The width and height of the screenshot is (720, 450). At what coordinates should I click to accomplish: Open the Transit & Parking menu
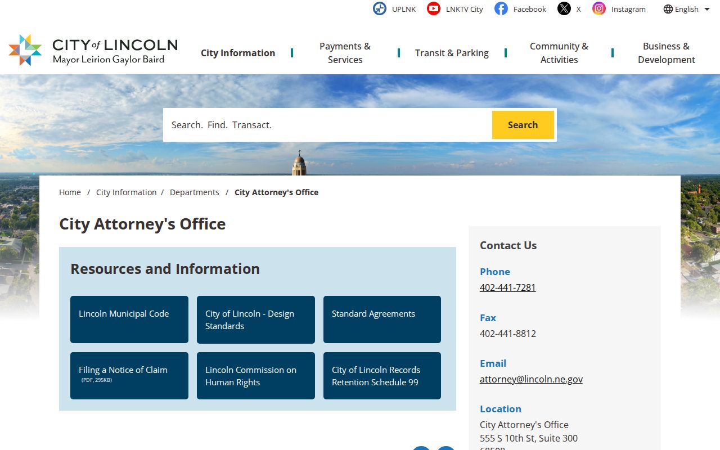coord(452,53)
